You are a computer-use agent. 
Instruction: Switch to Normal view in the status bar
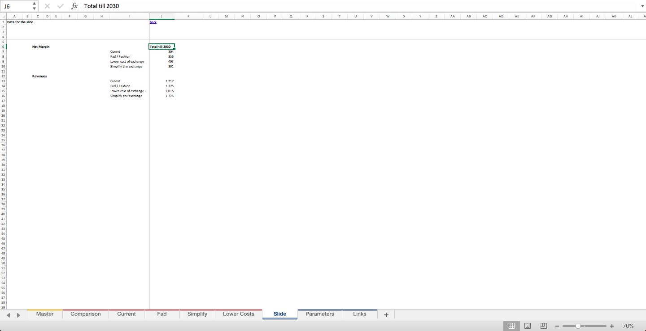click(512, 326)
